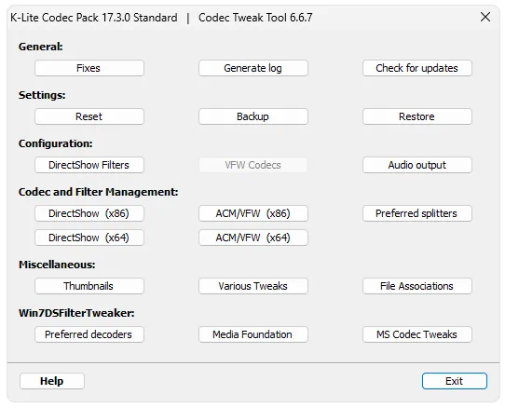Screen dimensions: 505x408
Task: Open ACM/VFW (x86) management
Action: click(x=253, y=213)
